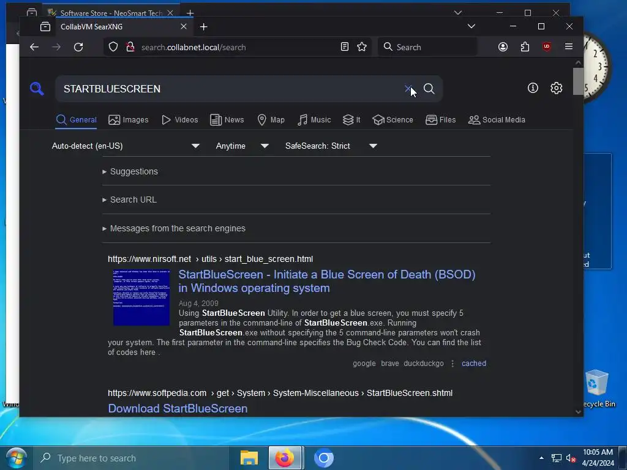Click the insecure connection padlock icon
This screenshot has height=470, width=627.
tap(130, 47)
